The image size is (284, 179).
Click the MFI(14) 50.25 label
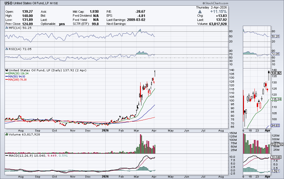coord(20,28)
